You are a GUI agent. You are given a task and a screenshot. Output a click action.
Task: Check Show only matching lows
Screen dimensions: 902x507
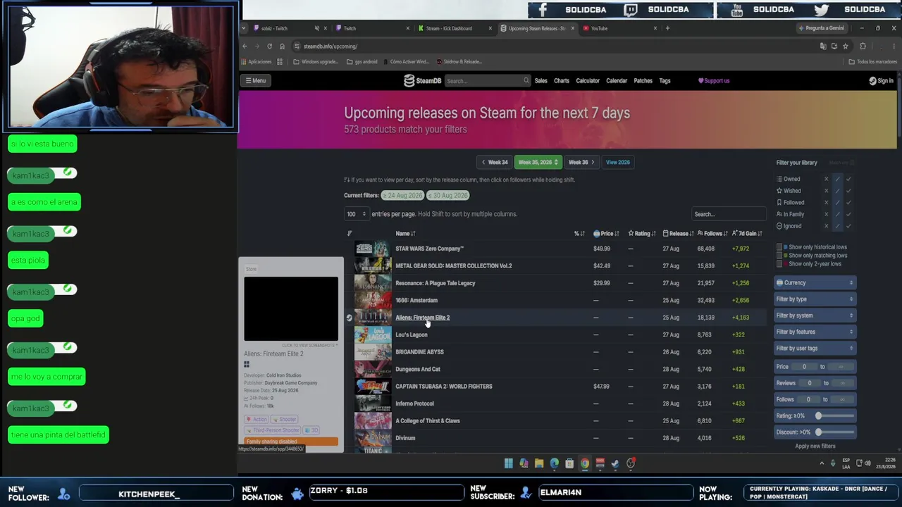[x=779, y=256]
